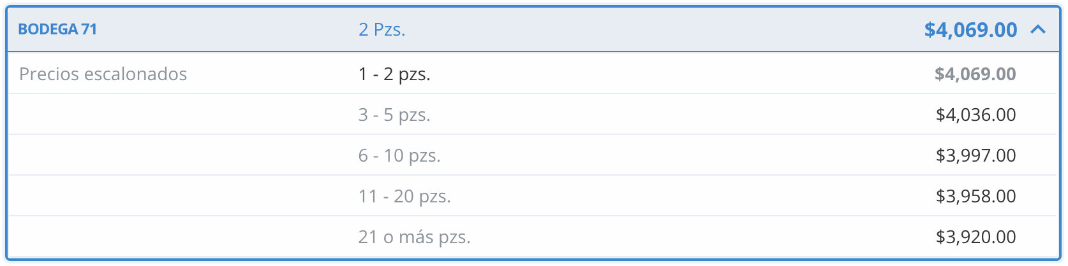Select the 21 o más pzs. tier
The width and height of the screenshot is (1068, 266).
coord(414,237)
